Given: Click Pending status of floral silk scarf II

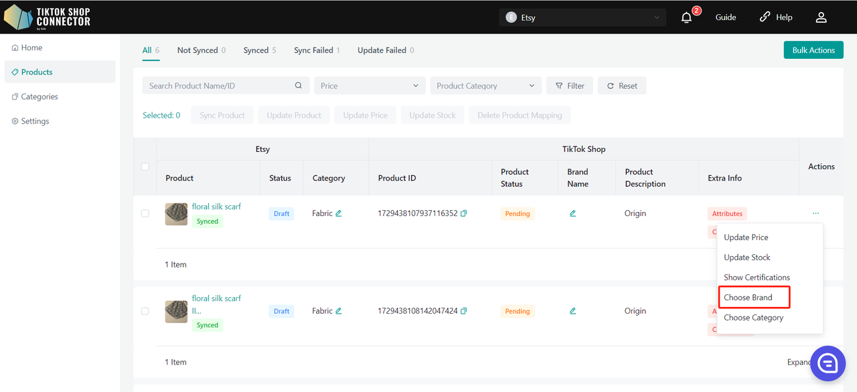Looking at the screenshot, I should (x=518, y=312).
